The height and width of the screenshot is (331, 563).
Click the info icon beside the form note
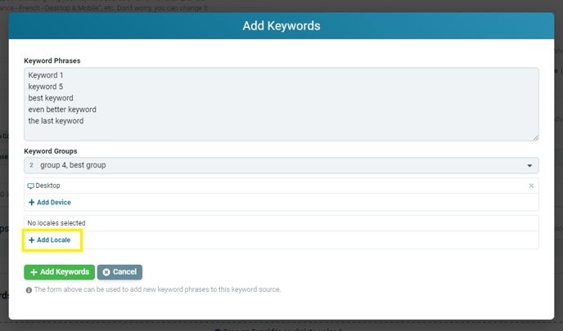29,290
